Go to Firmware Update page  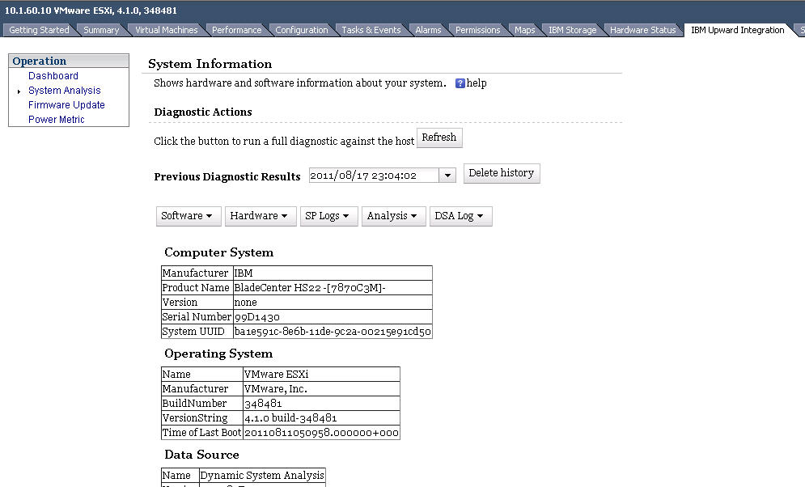pos(66,105)
